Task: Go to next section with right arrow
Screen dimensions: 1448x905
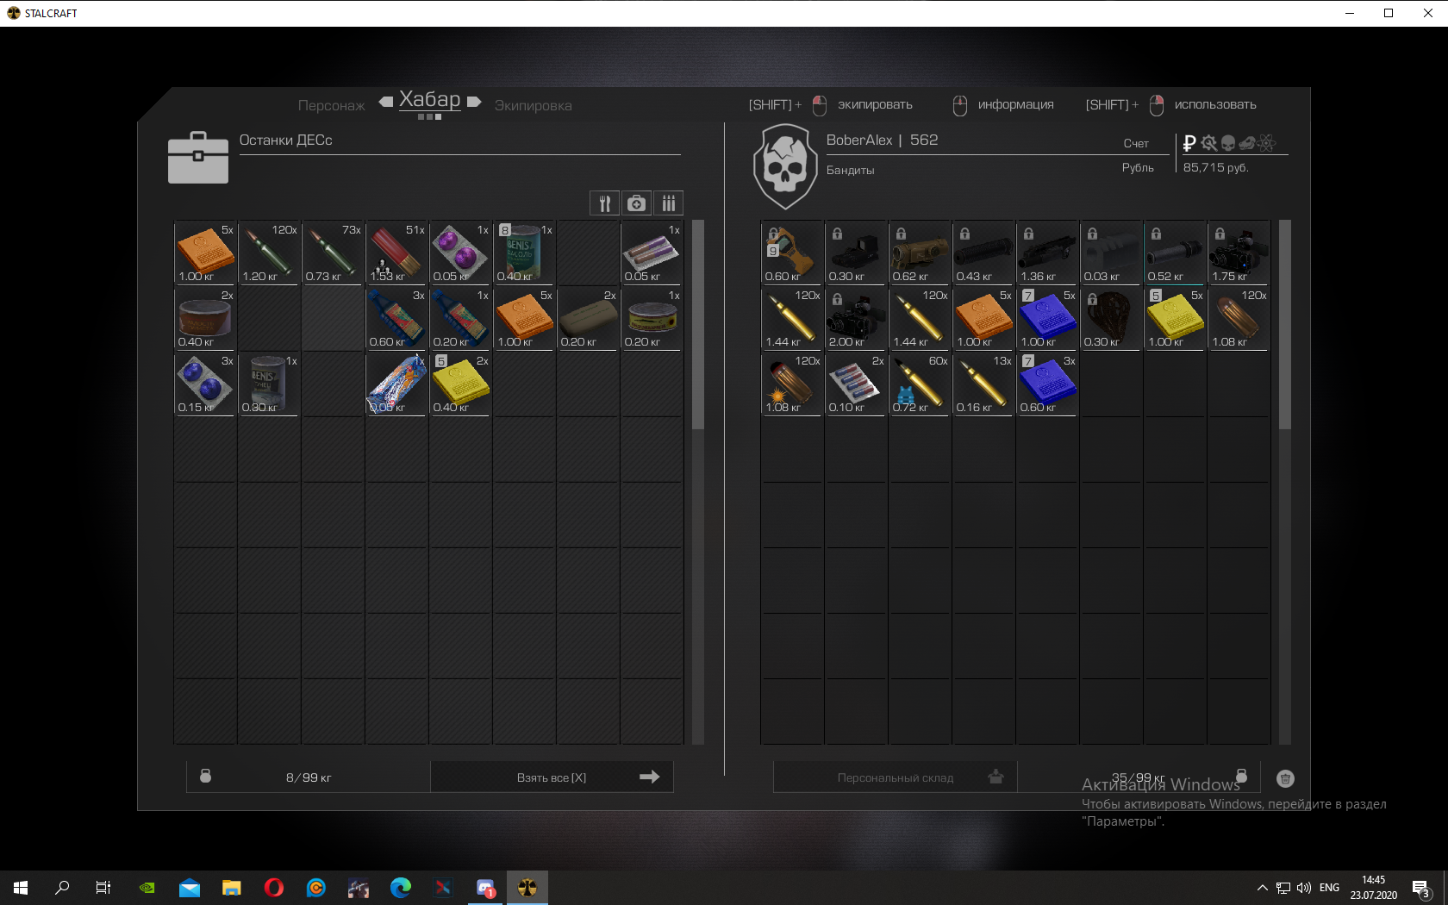Action: (474, 101)
